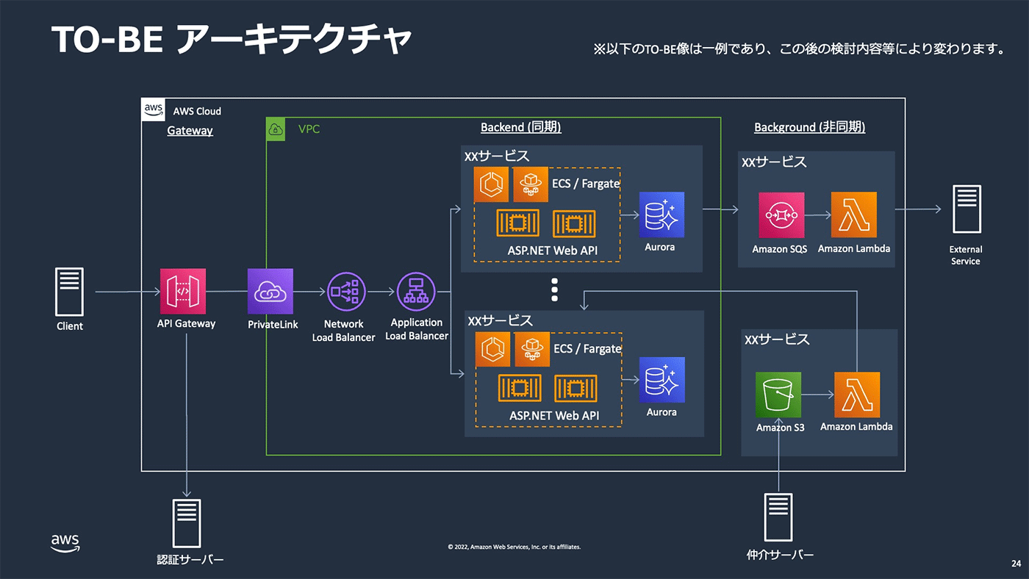1029x579 pixels.
Task: Select "ASP.NET Web API" text in upper service
Action: (x=553, y=251)
